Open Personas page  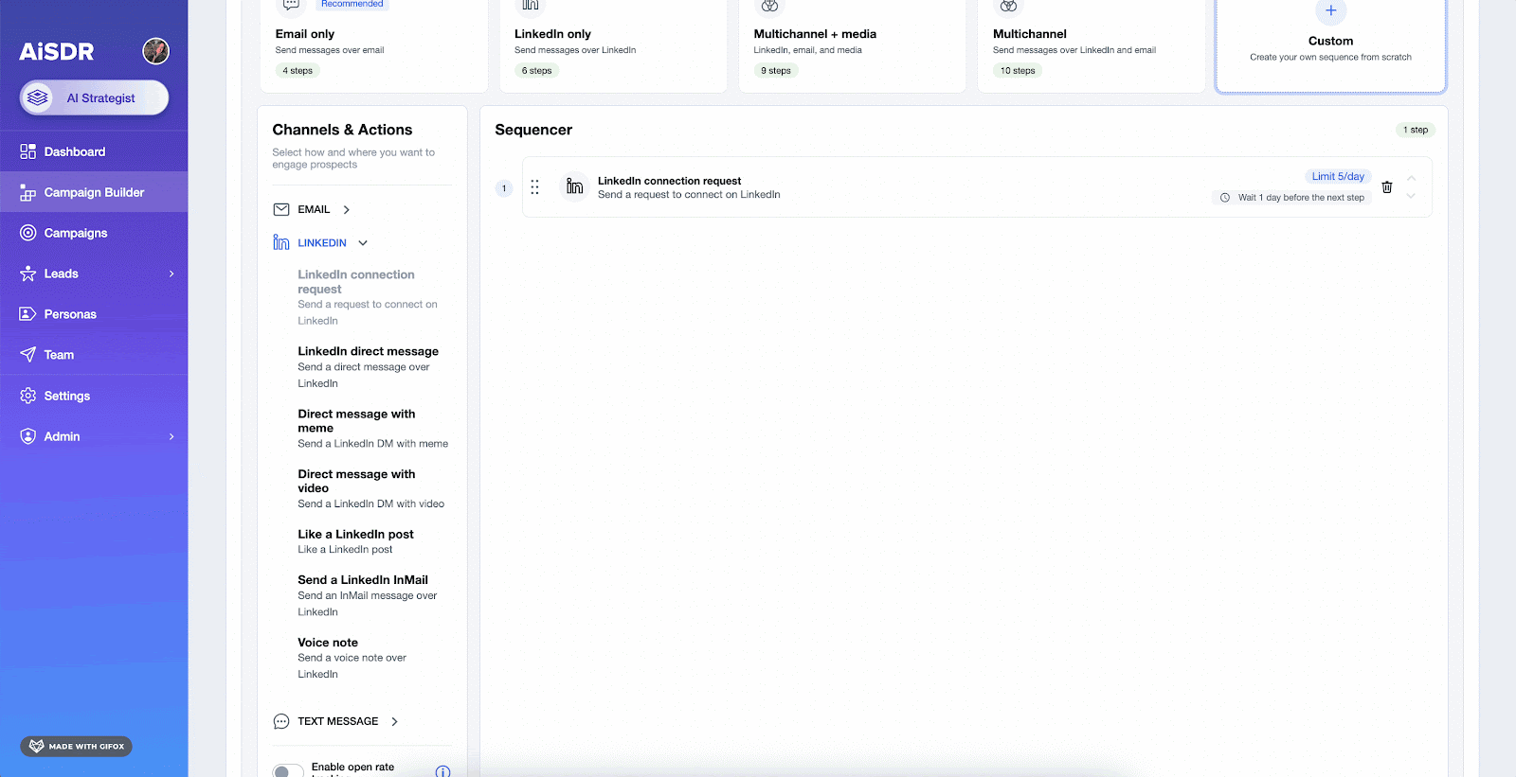click(94, 314)
